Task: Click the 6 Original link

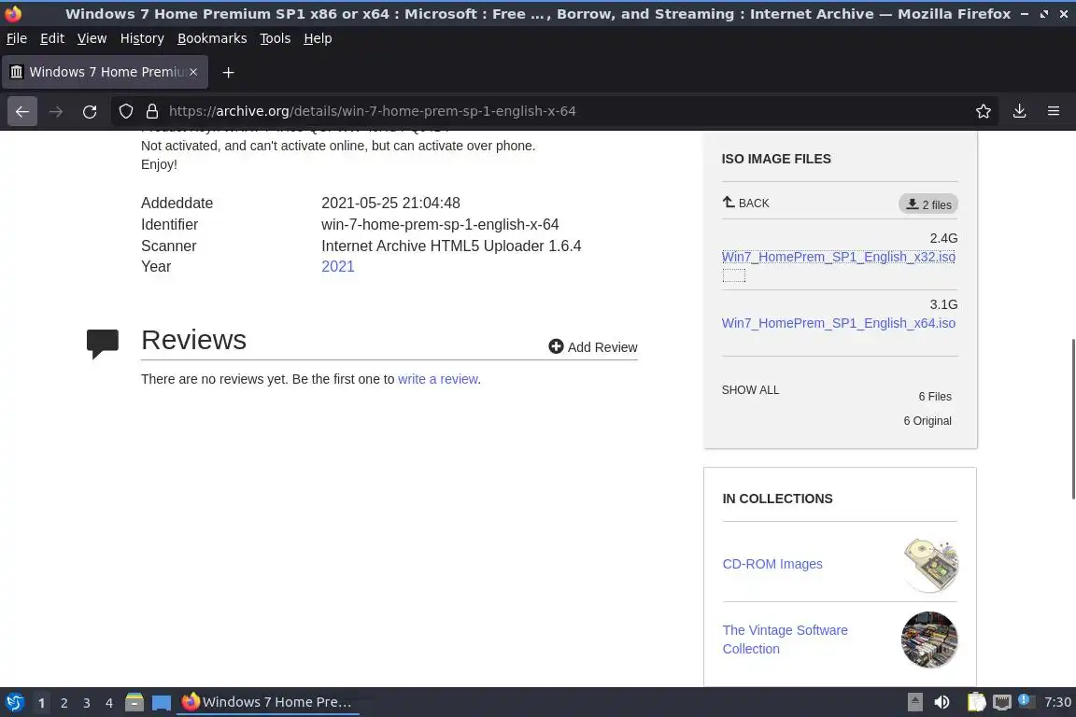Action: (x=927, y=421)
